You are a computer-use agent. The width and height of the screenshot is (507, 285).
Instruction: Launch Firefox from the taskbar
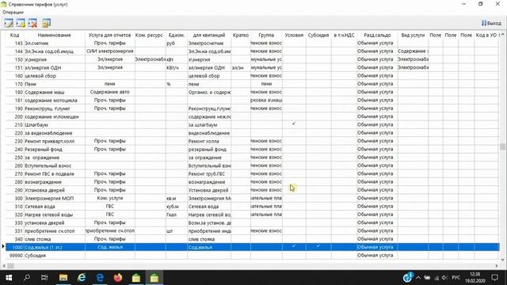click(118, 278)
